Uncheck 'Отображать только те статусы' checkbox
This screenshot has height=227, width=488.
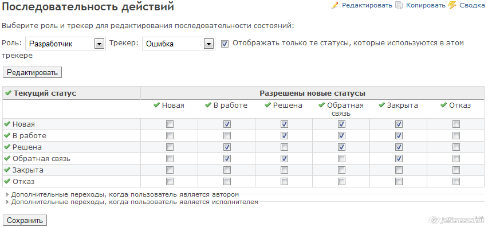[x=225, y=44]
